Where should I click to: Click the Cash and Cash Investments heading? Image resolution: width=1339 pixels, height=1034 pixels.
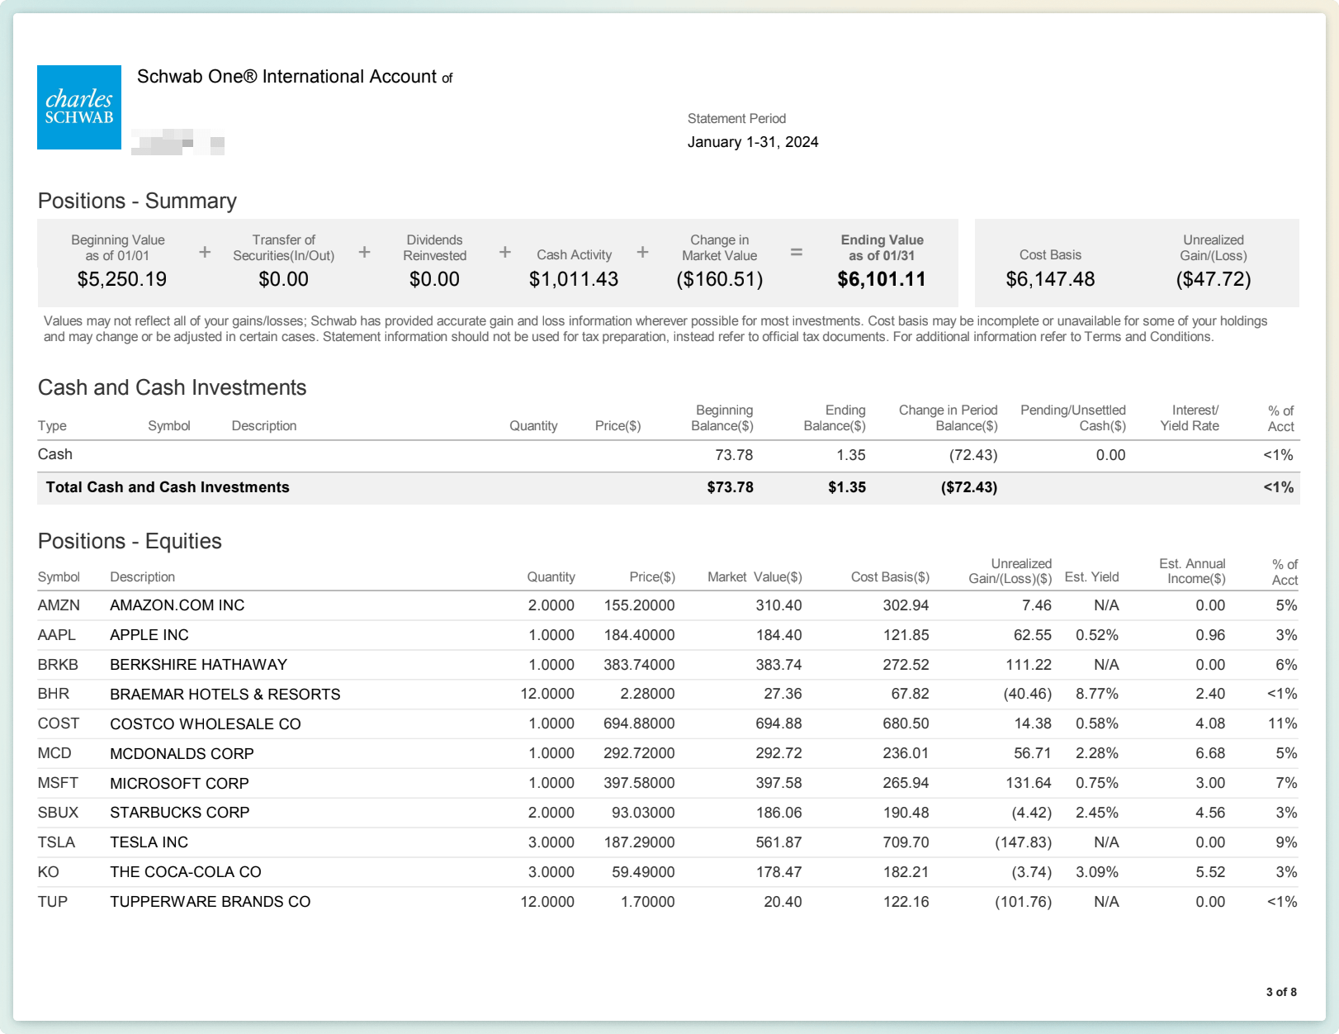coord(172,387)
